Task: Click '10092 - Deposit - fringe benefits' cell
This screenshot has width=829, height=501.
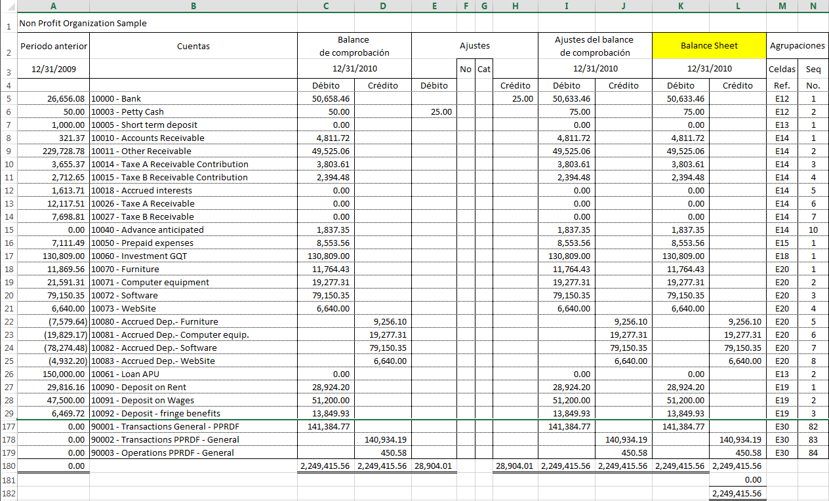Action: click(193, 413)
